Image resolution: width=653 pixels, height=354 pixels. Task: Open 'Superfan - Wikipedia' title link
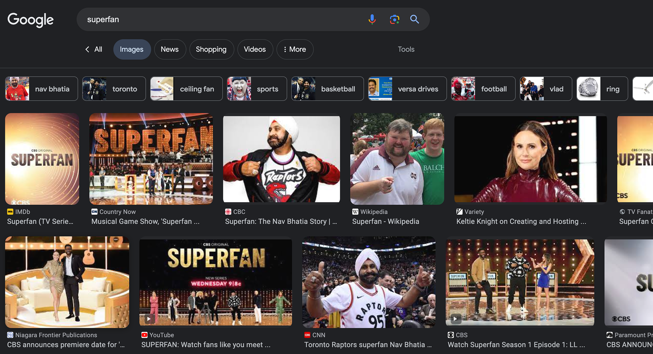[x=386, y=222]
